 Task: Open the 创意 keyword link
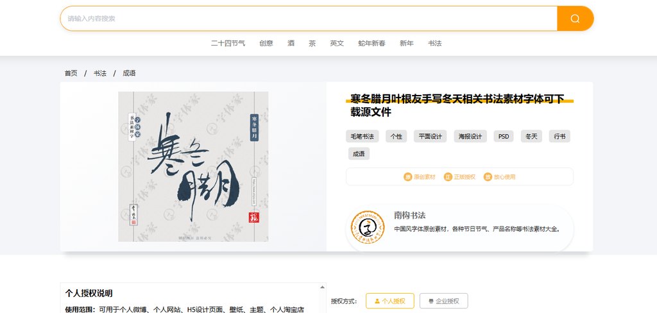point(266,43)
